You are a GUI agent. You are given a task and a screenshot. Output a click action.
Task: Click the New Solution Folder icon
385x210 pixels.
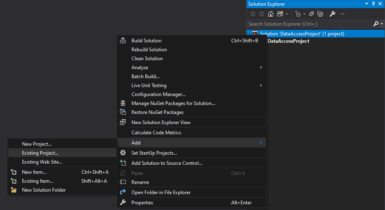point(13,190)
